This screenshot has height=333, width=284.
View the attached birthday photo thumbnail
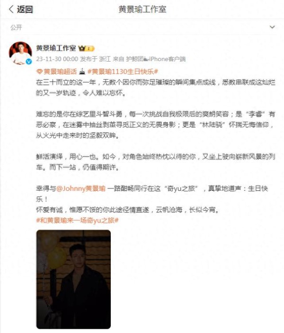(73, 279)
